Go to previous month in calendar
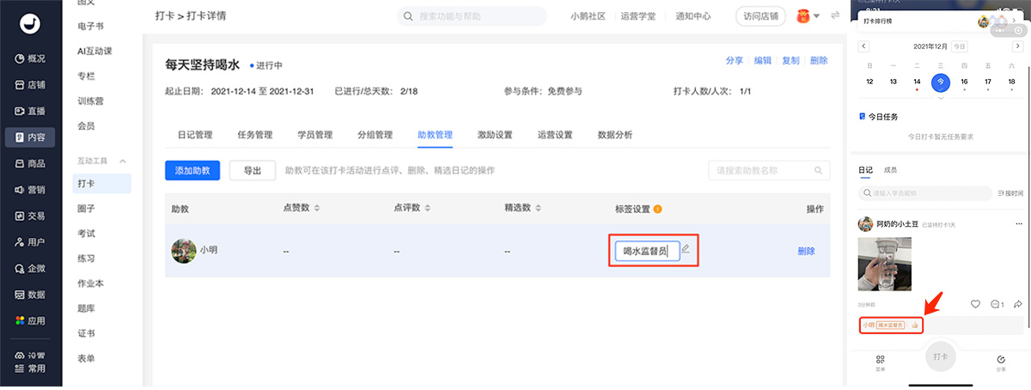This screenshot has width=1031, height=390. pyautogui.click(x=863, y=46)
